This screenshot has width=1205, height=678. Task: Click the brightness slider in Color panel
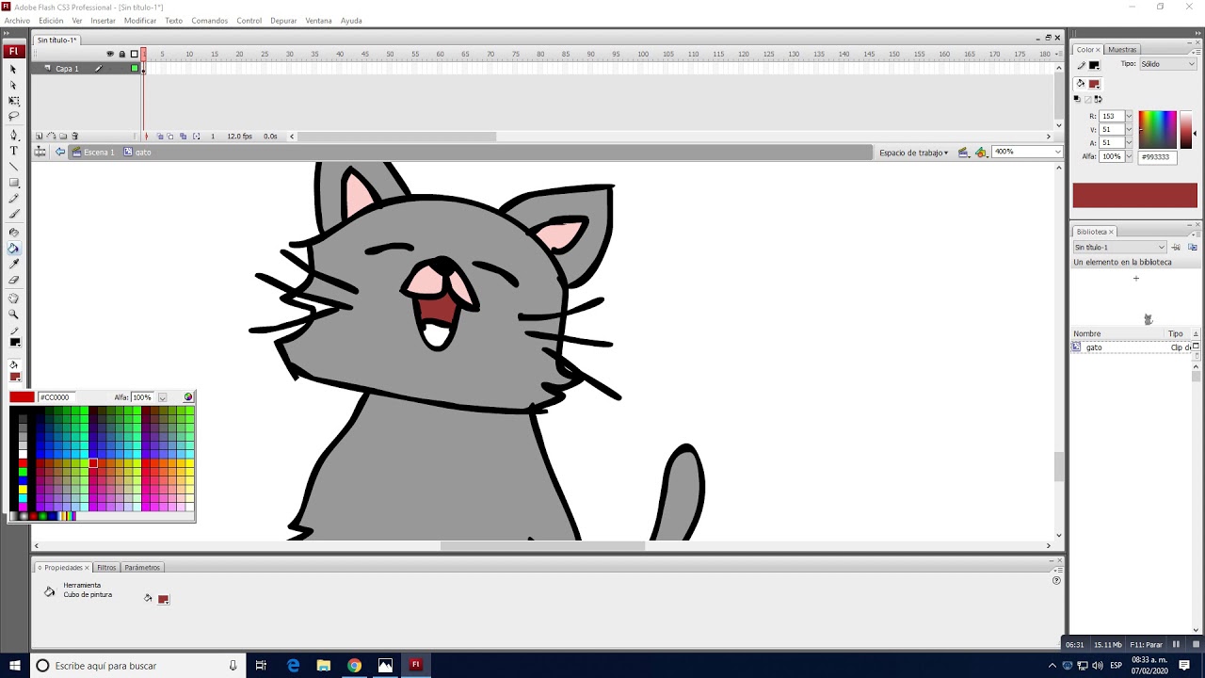[1186, 129]
